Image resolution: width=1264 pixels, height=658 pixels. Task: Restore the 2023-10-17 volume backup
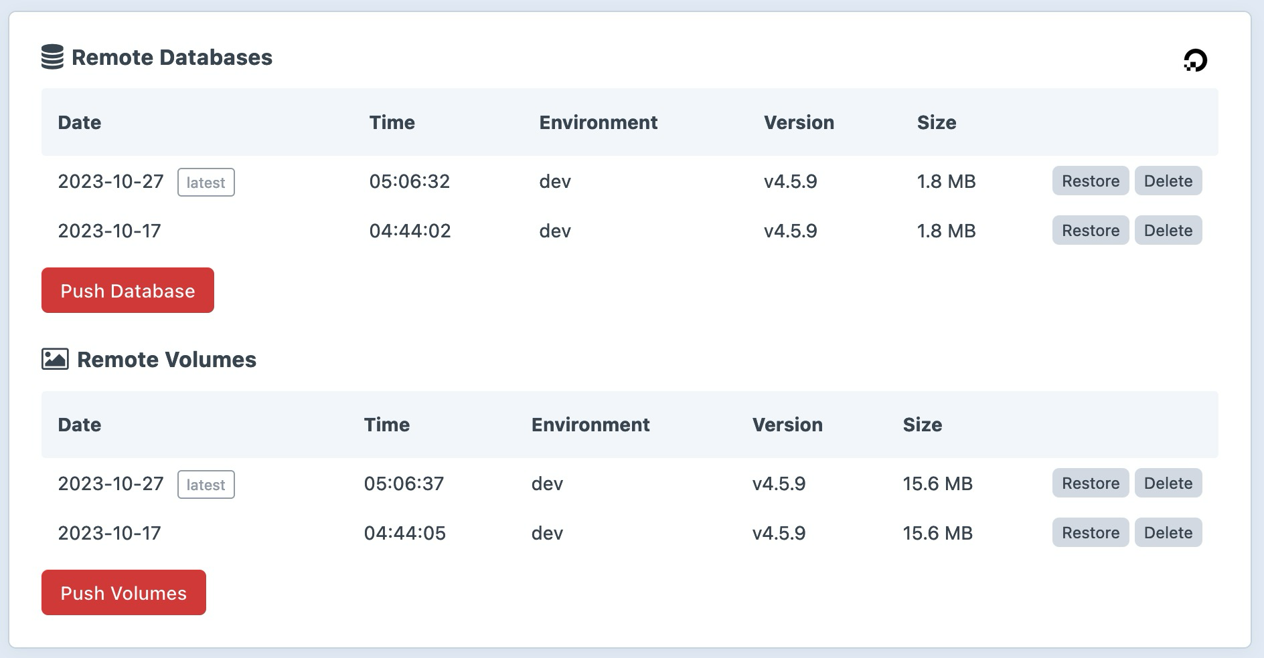pyautogui.click(x=1090, y=532)
